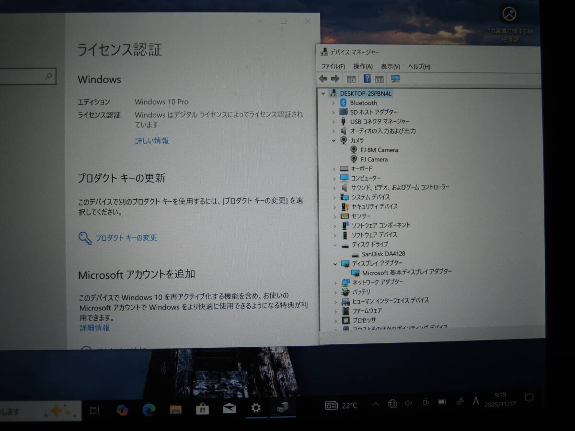Select the Bluetooth icon in device tree
The width and height of the screenshot is (575, 431).
pos(343,102)
